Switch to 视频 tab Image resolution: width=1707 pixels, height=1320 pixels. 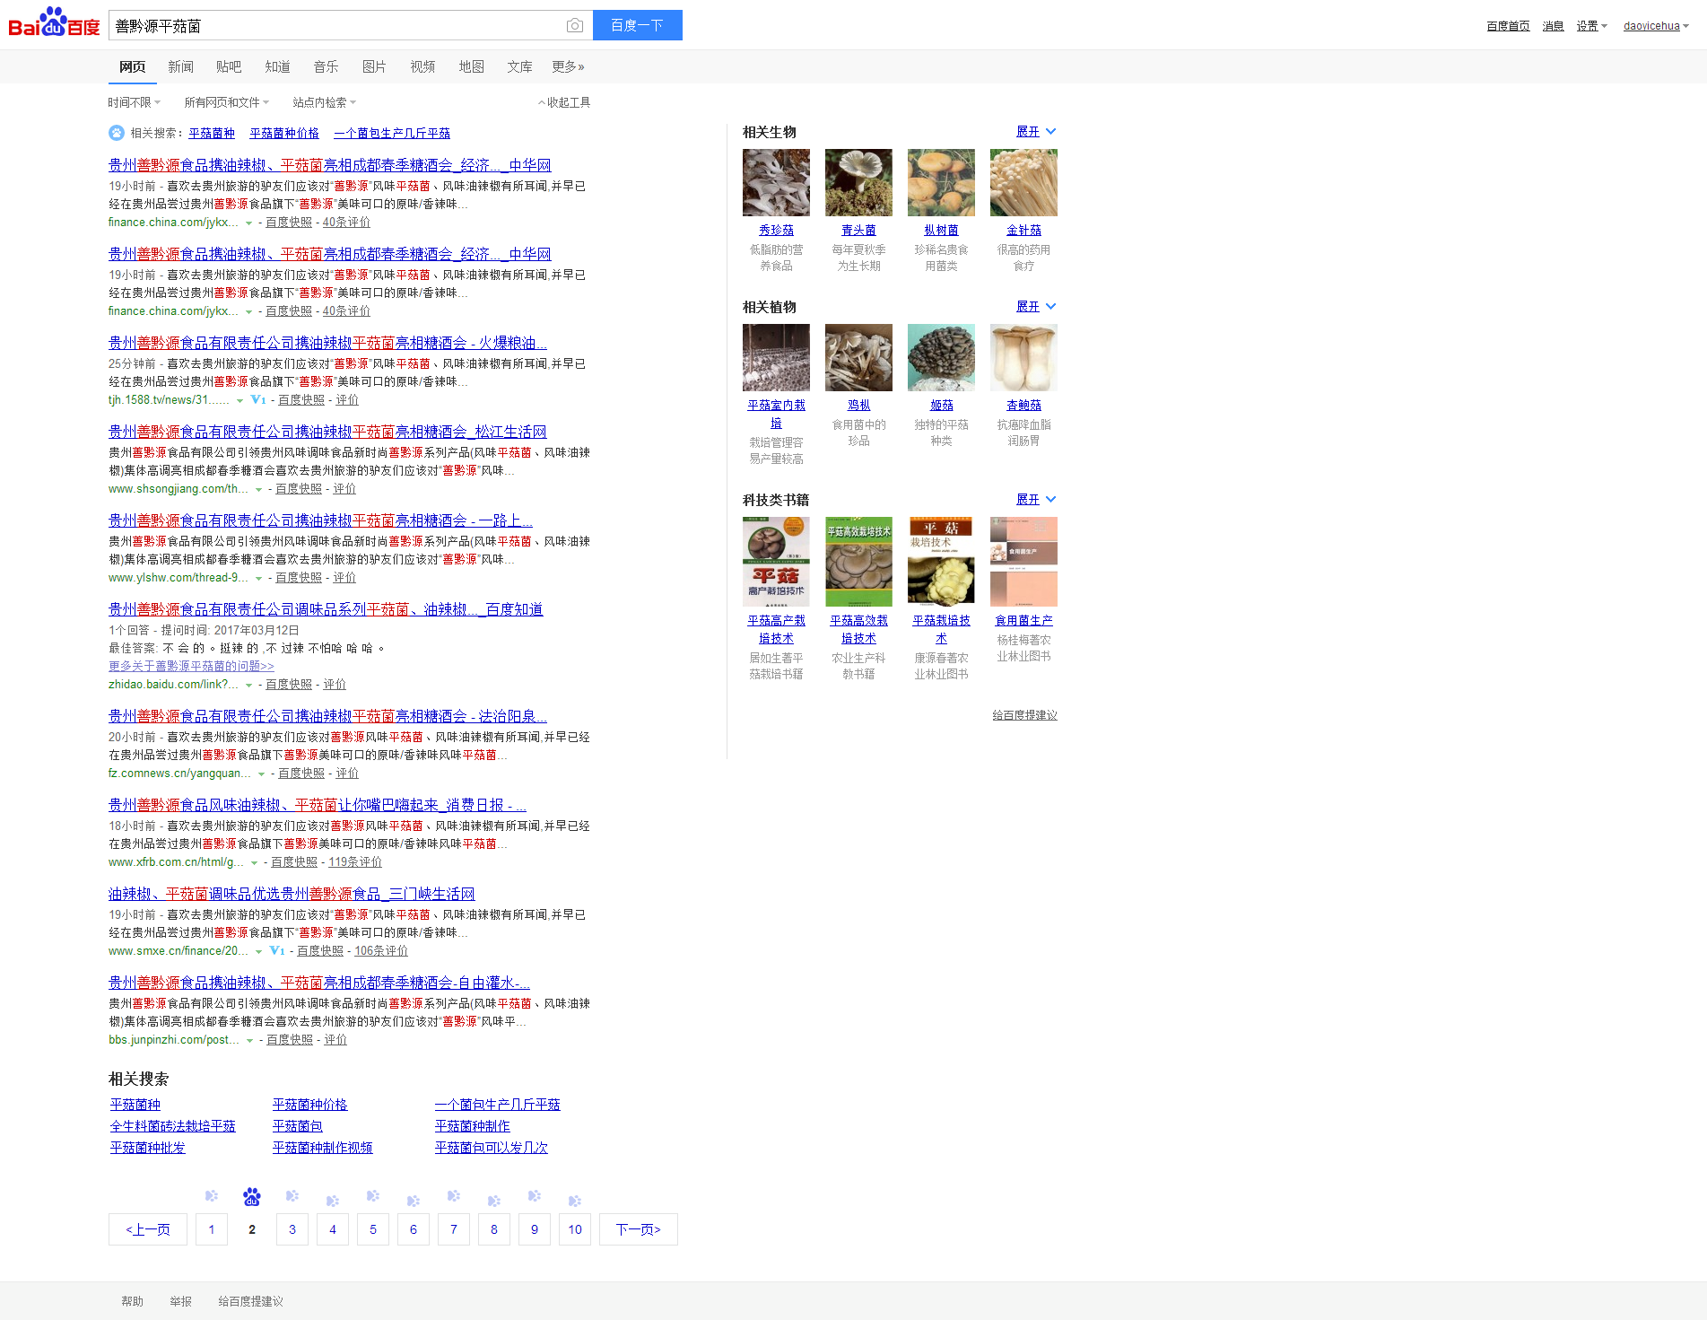click(422, 66)
